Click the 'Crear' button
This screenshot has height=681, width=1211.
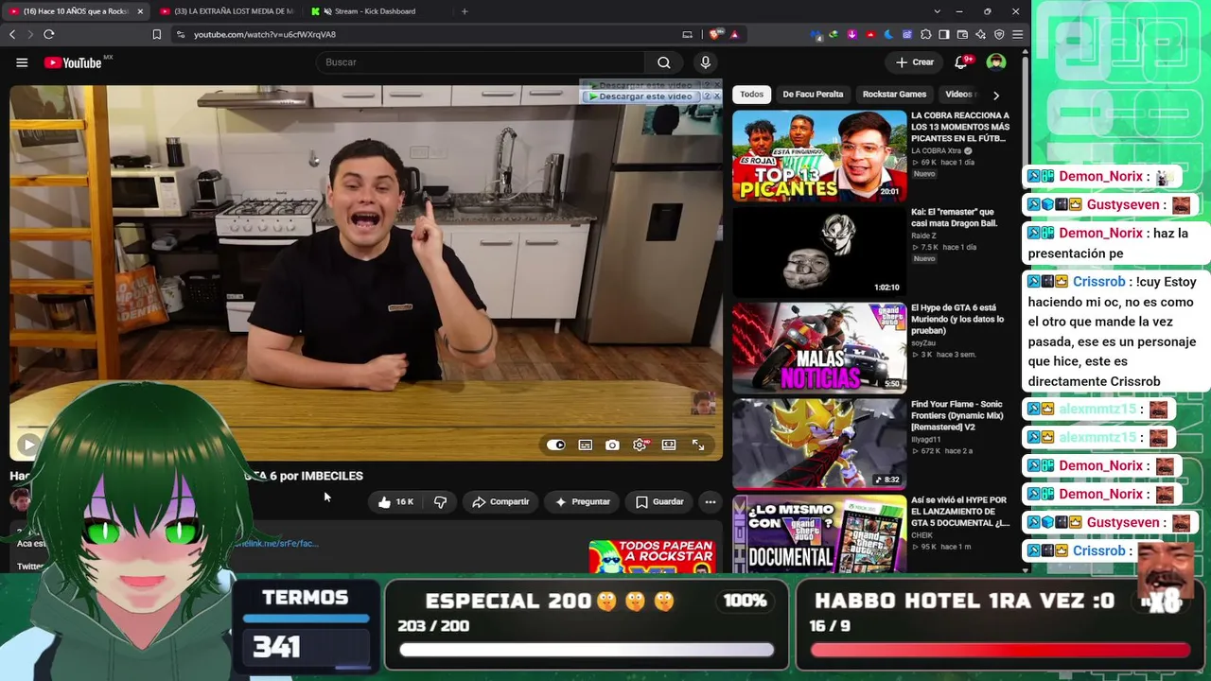tap(915, 62)
